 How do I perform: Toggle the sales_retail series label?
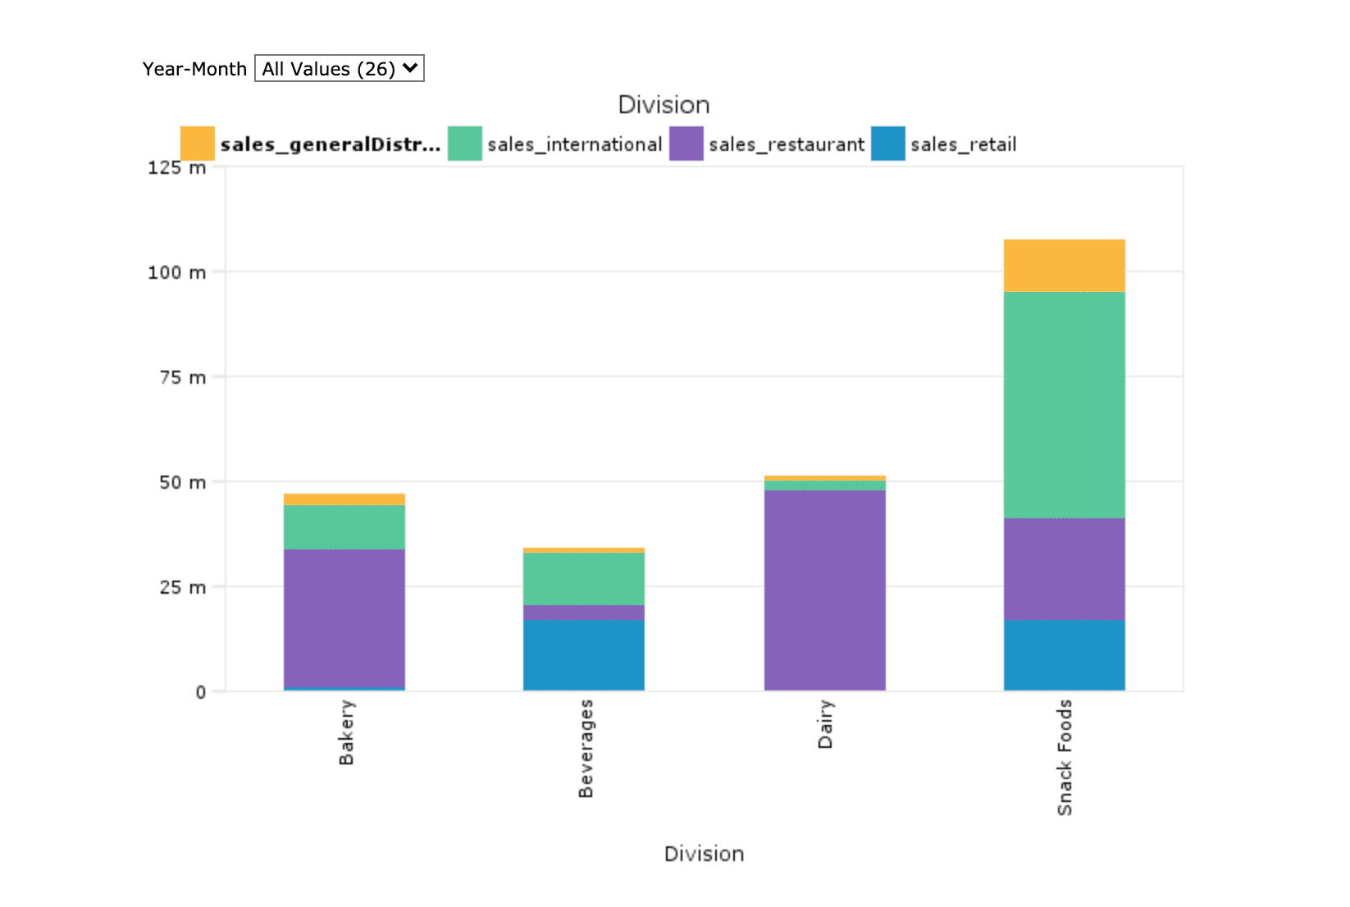pyautogui.click(x=963, y=144)
